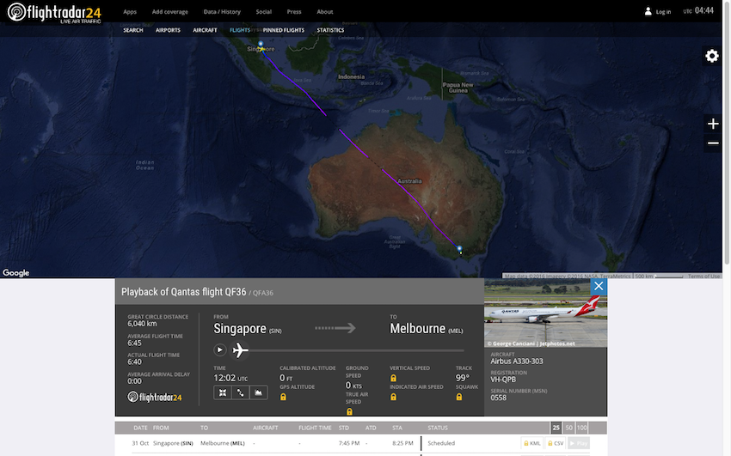
Task: Show 25 results per page
Action: (x=556, y=428)
